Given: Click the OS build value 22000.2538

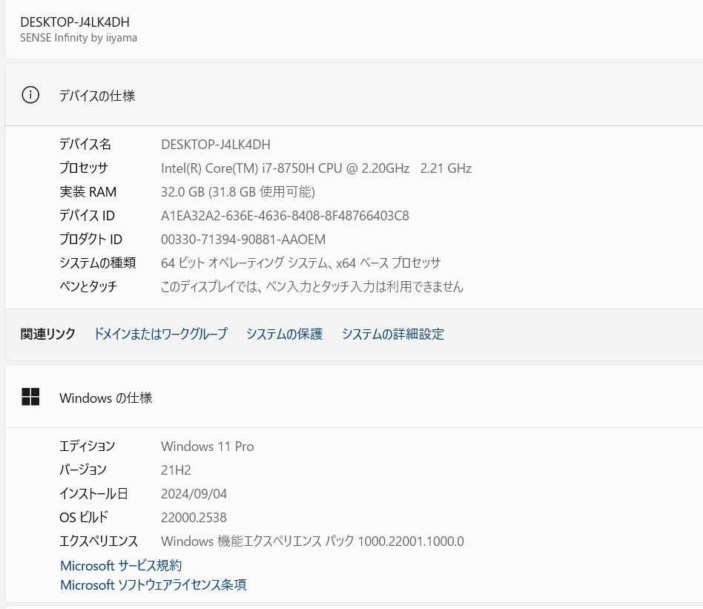Looking at the screenshot, I should 194,518.
